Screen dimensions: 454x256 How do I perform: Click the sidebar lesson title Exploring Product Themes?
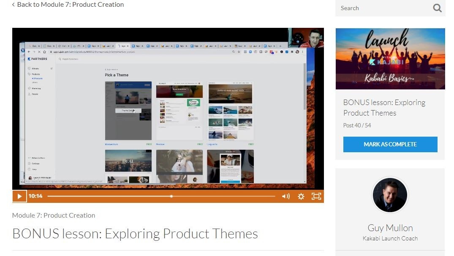coord(384,108)
